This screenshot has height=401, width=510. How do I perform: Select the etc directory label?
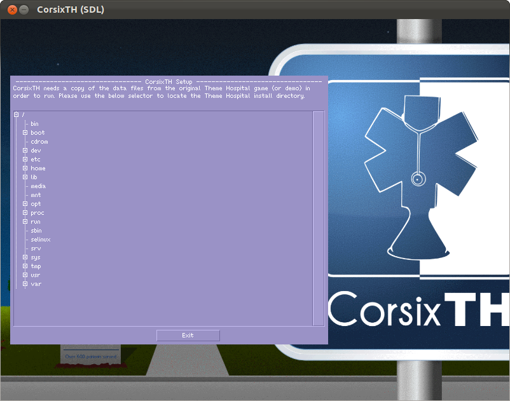click(36, 160)
